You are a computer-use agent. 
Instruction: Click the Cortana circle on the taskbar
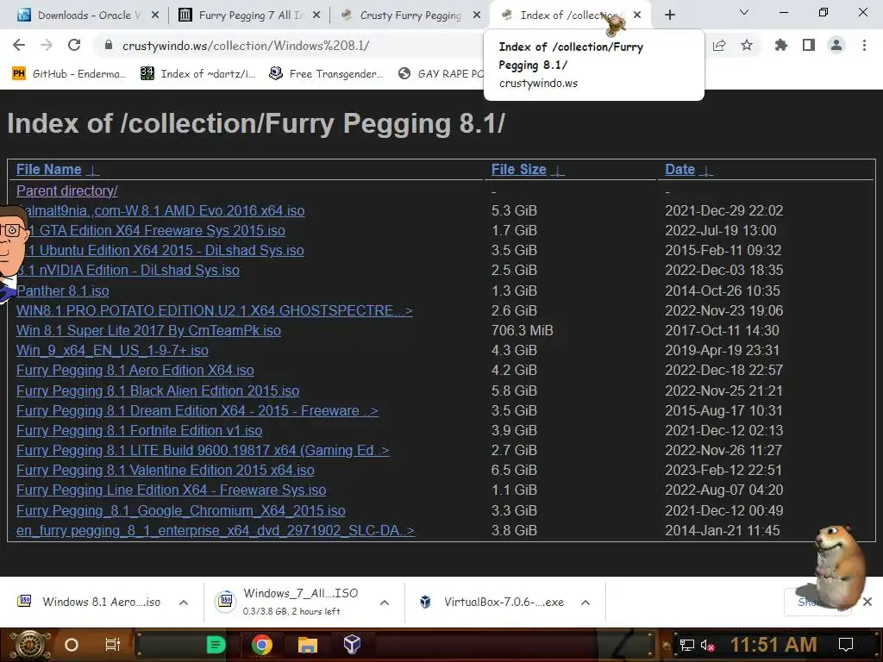point(72,645)
